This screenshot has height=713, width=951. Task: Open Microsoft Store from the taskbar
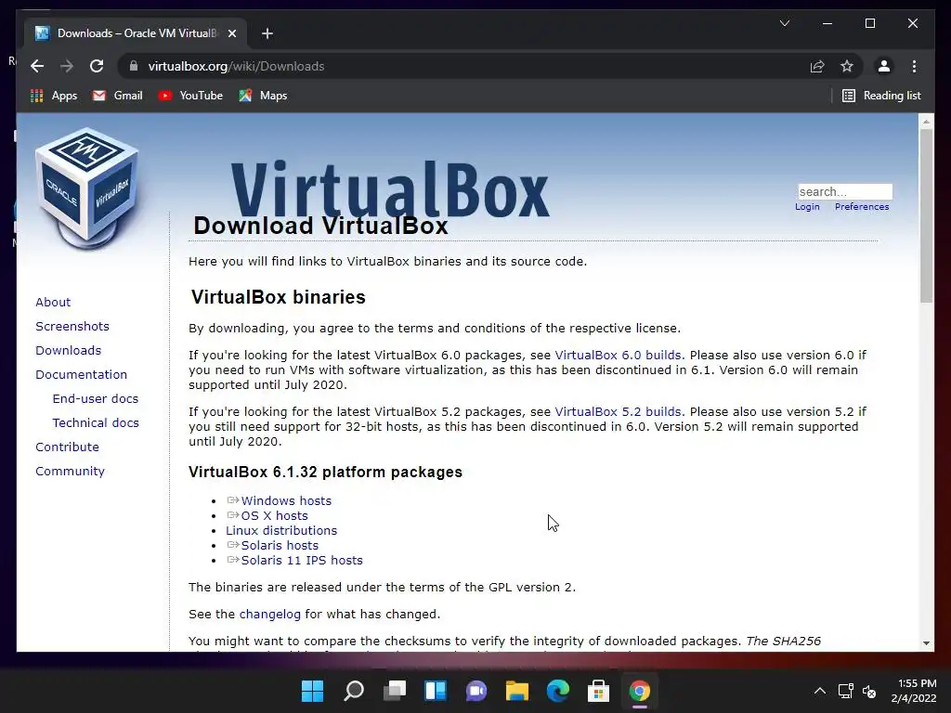(599, 691)
